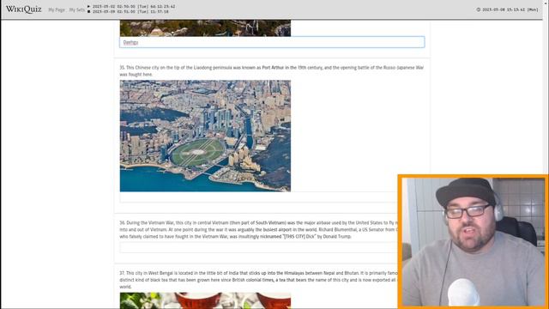Click the play triangle start-time icon

(89, 6)
